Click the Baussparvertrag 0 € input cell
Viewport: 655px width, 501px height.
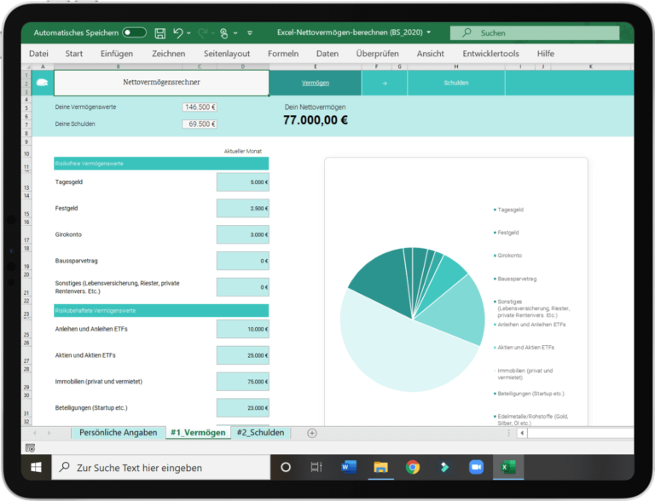point(243,261)
